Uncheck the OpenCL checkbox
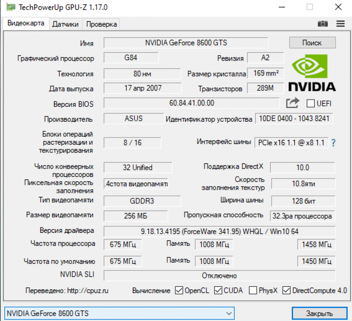 click(x=179, y=290)
